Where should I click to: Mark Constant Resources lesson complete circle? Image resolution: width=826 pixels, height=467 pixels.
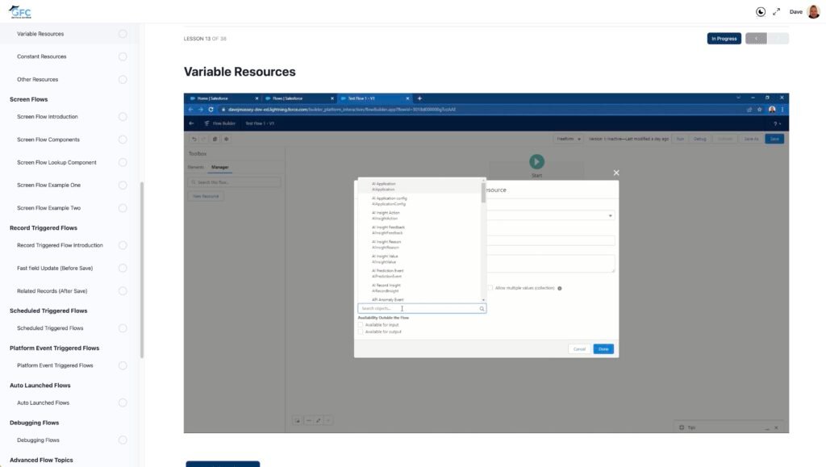click(123, 56)
